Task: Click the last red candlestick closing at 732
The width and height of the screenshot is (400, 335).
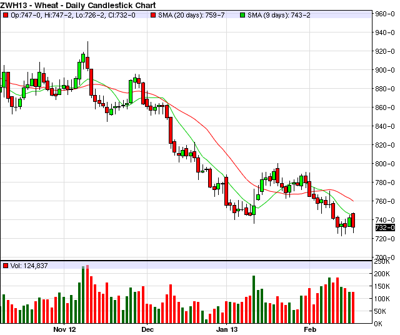Action: coord(353,220)
